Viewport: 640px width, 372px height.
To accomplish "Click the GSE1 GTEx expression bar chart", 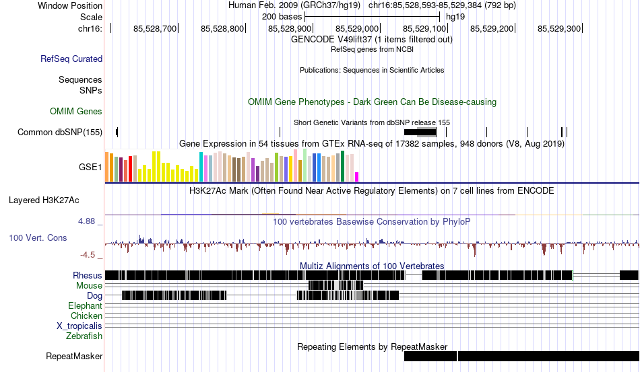I will (232, 166).
